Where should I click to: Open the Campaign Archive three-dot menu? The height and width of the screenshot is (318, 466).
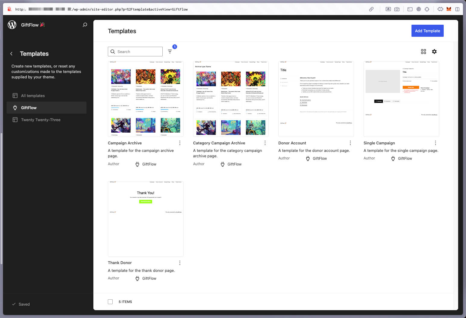tap(180, 143)
